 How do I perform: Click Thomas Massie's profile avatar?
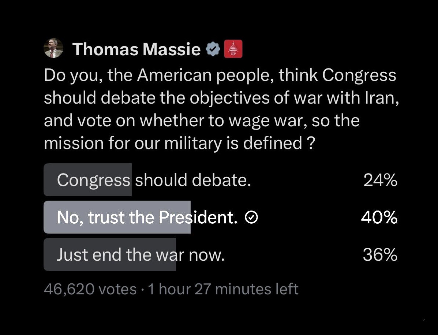[53, 48]
